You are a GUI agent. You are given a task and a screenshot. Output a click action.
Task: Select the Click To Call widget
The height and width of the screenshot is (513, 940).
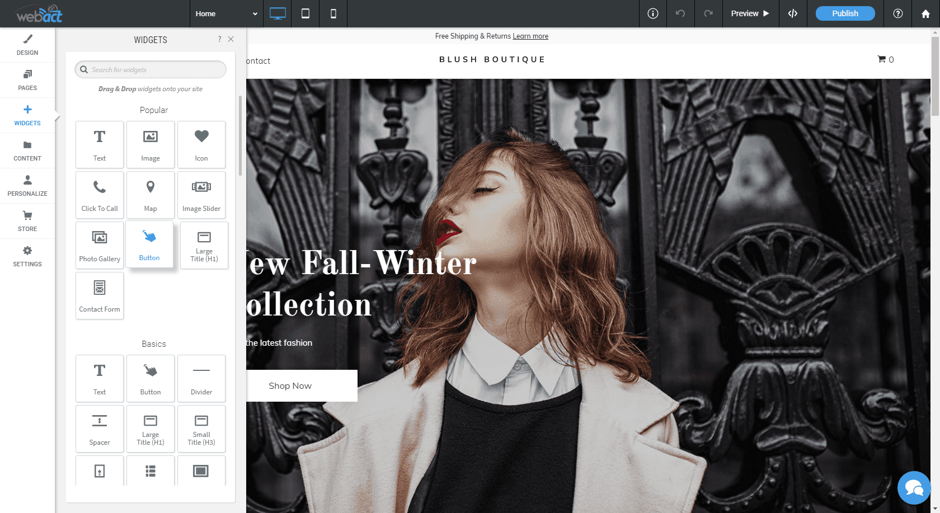(99, 195)
